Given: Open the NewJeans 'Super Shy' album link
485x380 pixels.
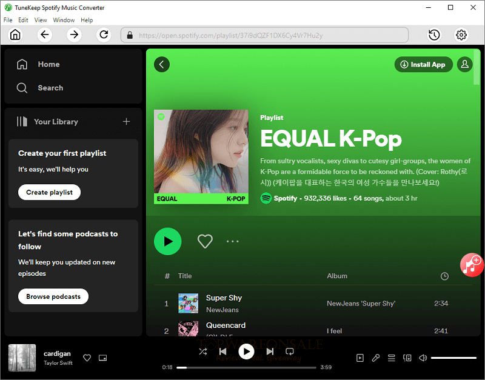Looking at the screenshot, I should 361,304.
